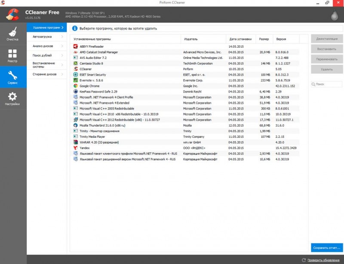Click the magnifier icon in search box

pyautogui.click(x=313, y=84)
